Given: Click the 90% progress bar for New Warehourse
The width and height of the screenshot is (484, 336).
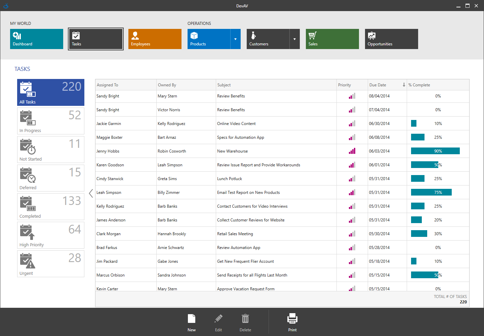Looking at the screenshot, I should coord(435,151).
